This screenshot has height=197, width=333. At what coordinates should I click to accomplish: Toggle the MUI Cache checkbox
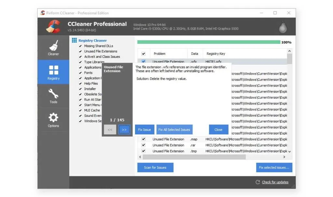point(80,110)
